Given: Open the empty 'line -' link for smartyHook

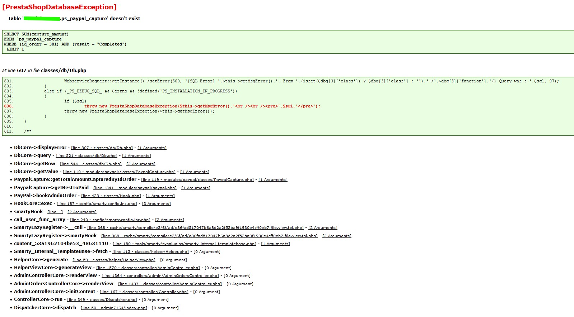Looking at the screenshot, I should pos(55,212).
